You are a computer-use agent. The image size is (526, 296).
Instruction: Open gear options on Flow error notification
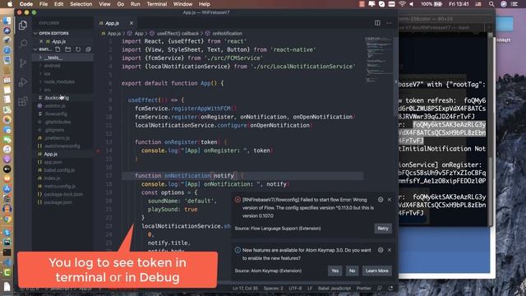tap(381, 200)
